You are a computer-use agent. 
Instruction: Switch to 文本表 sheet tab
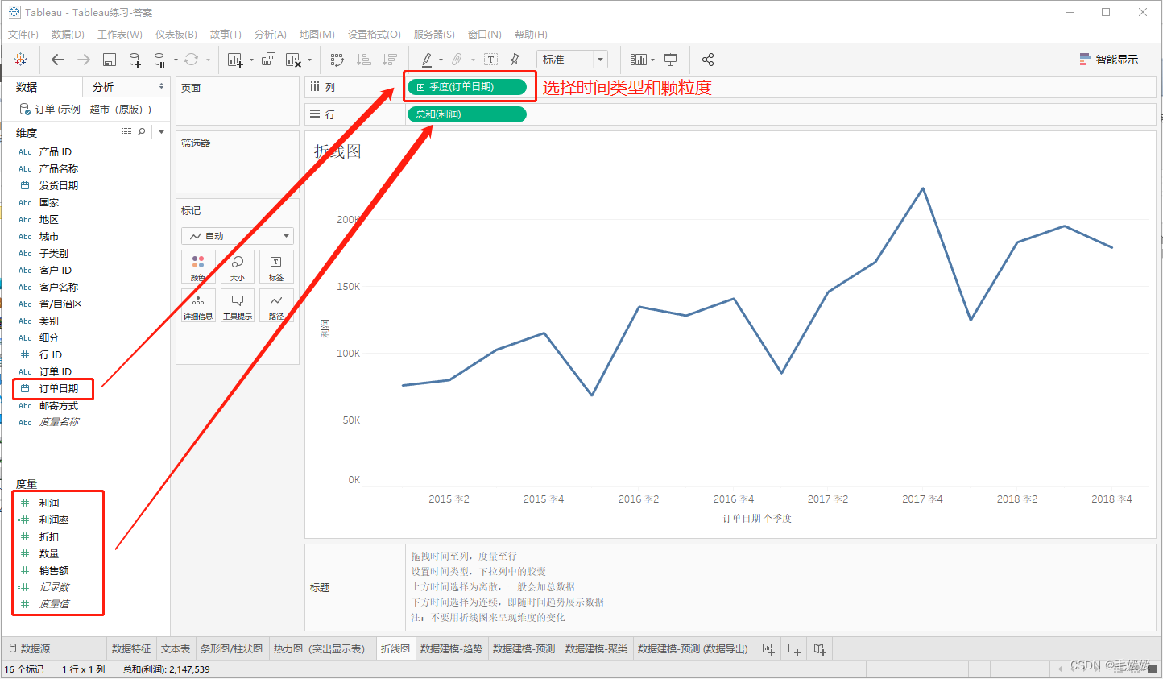[x=176, y=649]
